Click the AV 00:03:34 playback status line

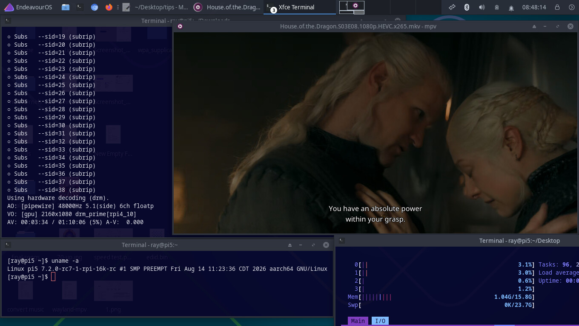click(x=75, y=222)
